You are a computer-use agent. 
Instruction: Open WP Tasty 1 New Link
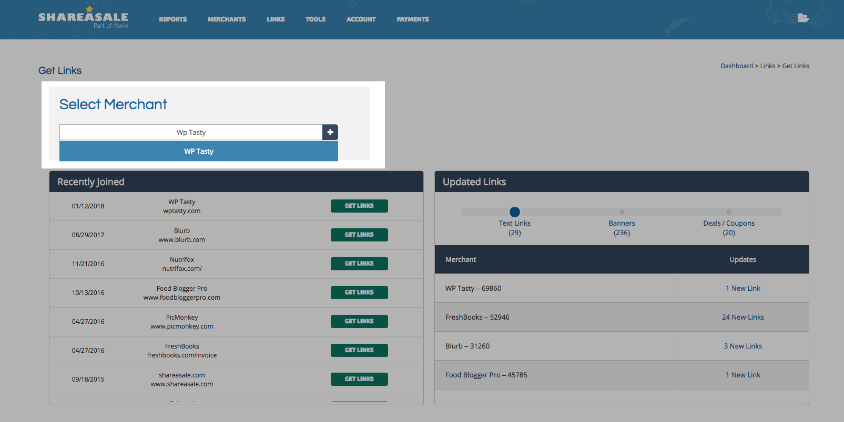(x=743, y=288)
